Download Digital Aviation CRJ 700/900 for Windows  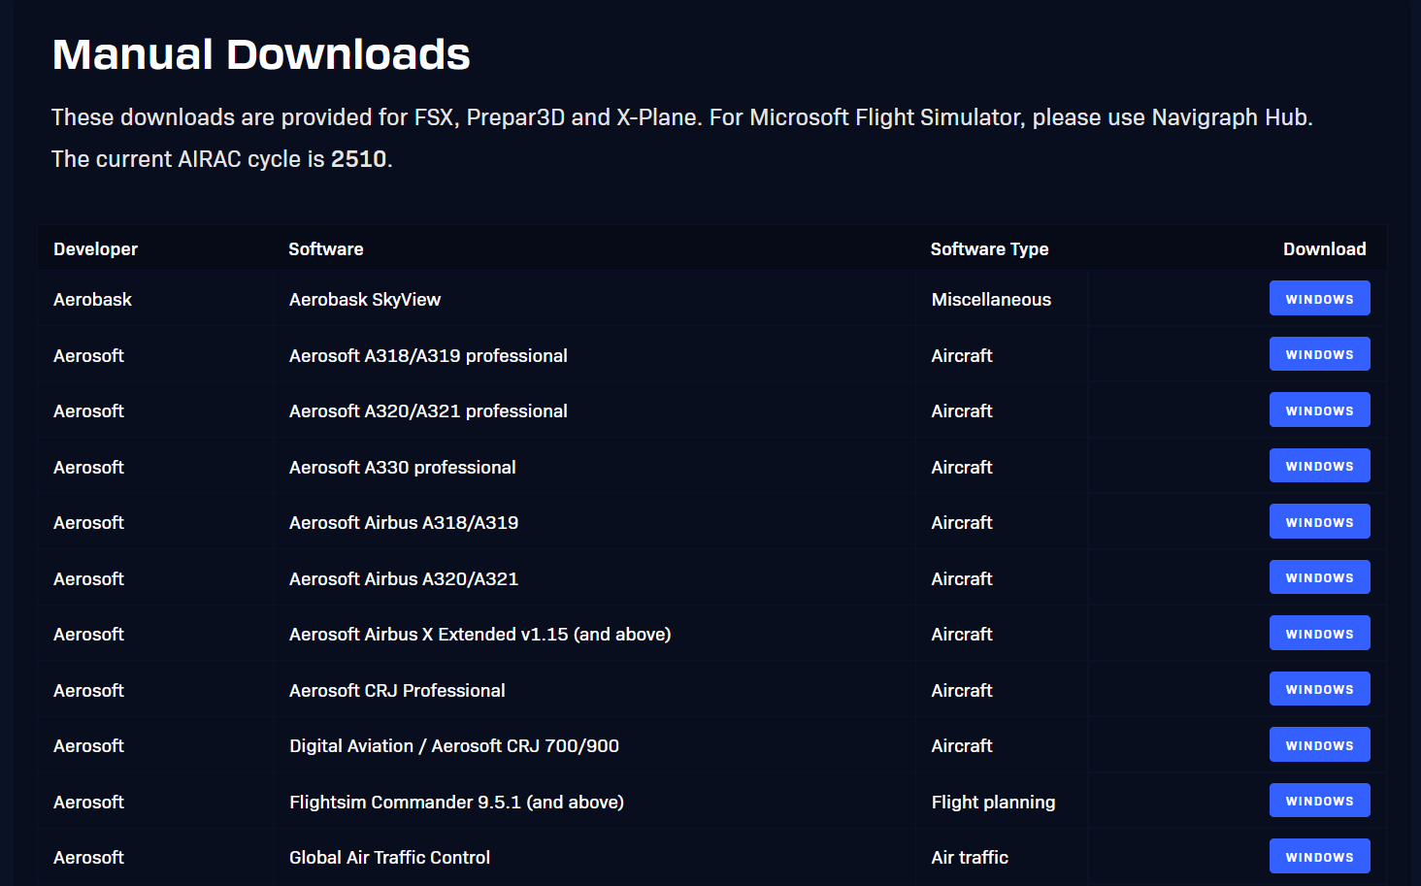pyautogui.click(x=1319, y=745)
